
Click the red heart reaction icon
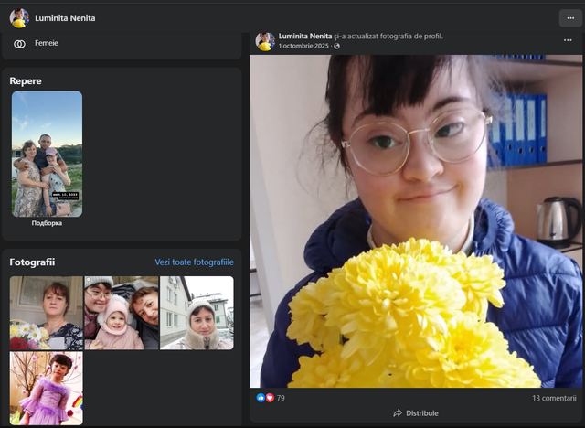270,398
